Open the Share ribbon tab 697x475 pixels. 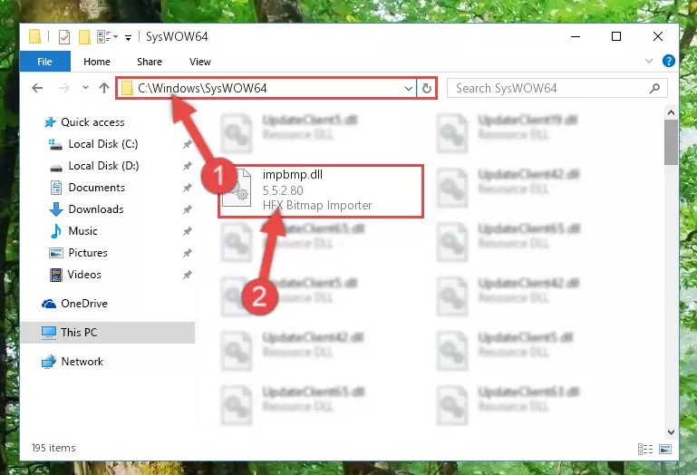click(x=150, y=62)
